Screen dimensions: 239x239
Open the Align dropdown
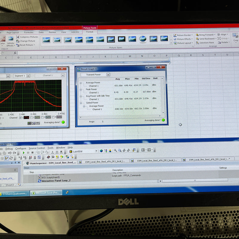(223, 34)
